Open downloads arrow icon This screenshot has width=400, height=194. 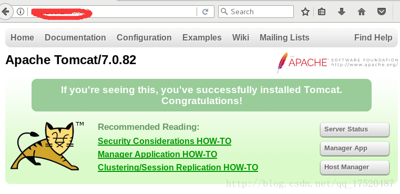coord(342,12)
